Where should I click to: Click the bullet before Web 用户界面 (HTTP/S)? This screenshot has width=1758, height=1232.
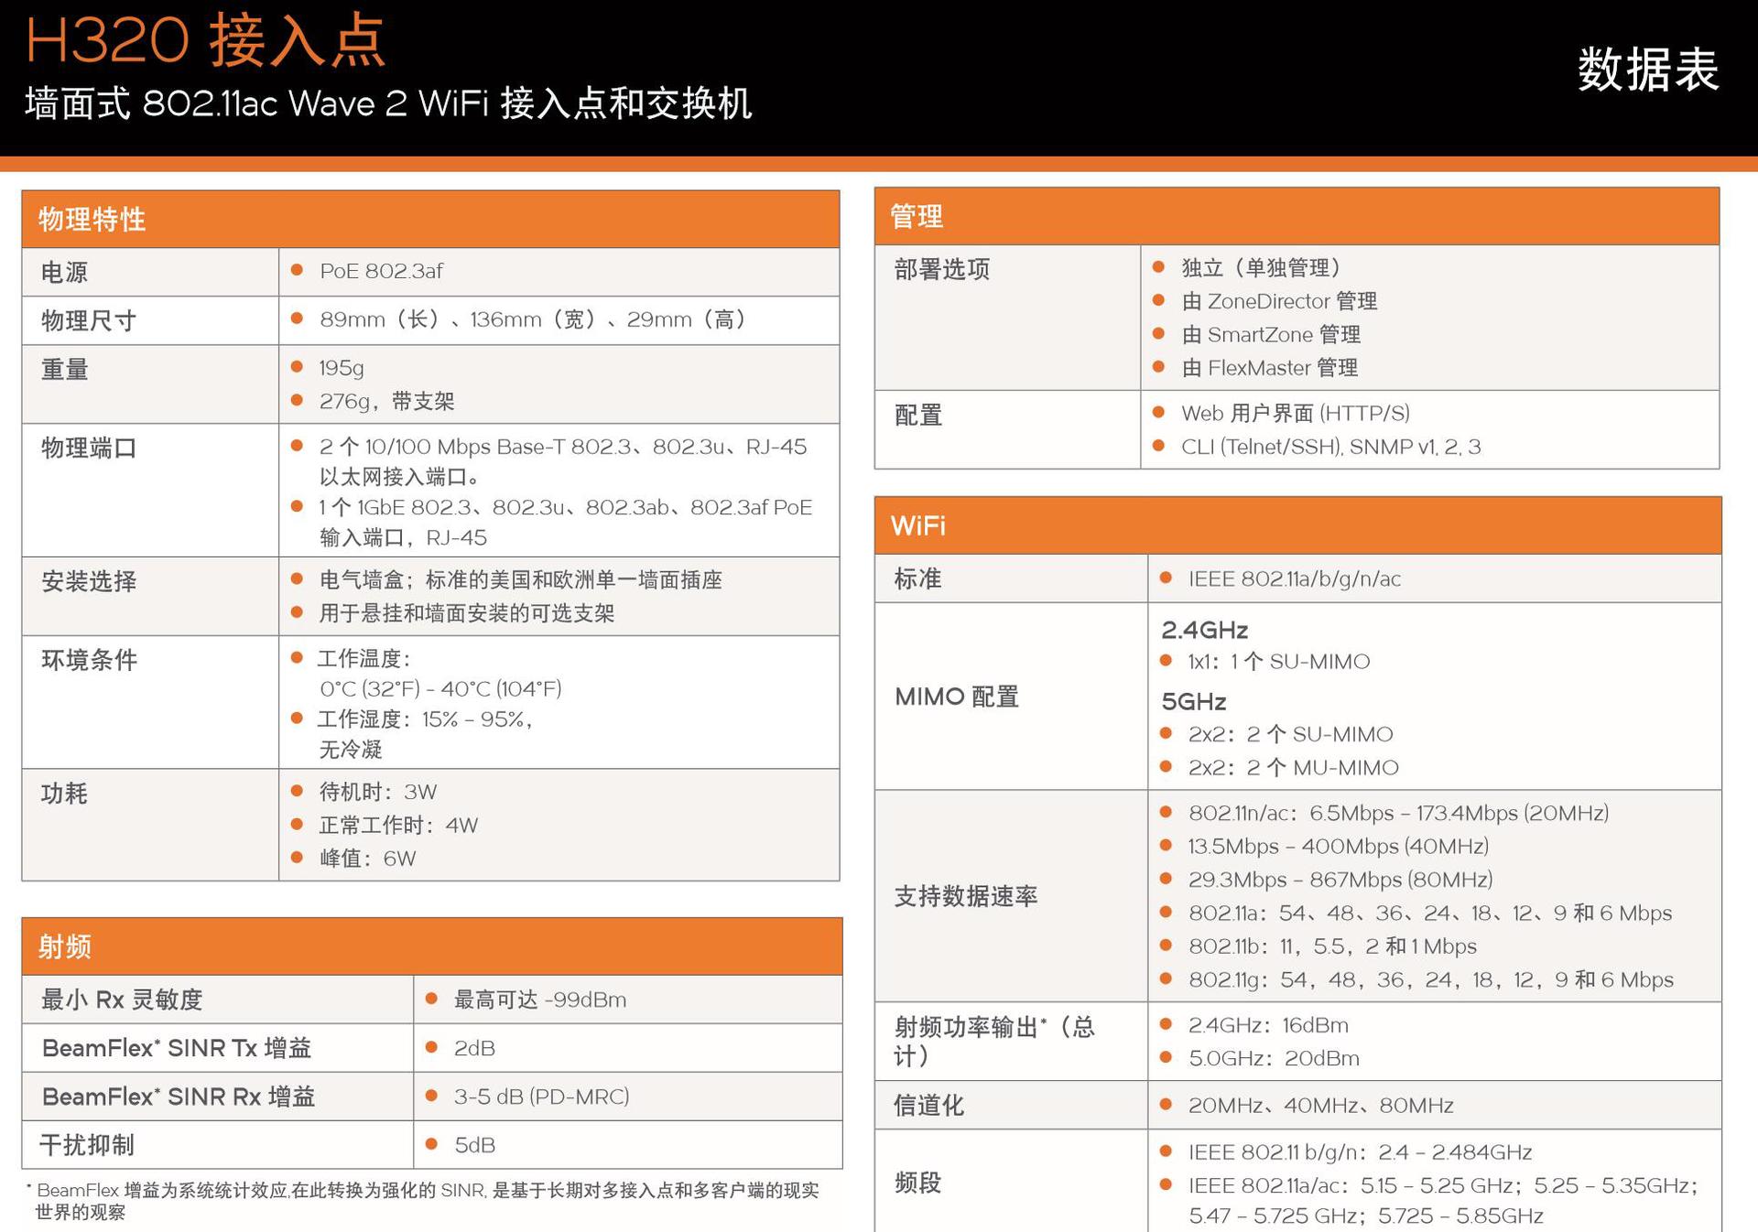point(1158,413)
